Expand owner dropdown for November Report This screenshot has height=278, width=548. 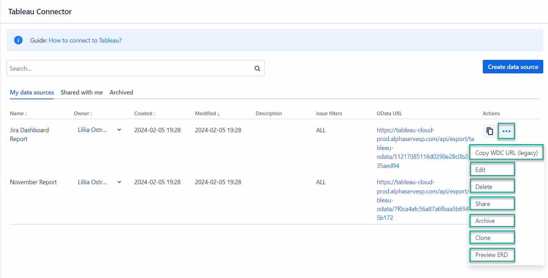119,182
